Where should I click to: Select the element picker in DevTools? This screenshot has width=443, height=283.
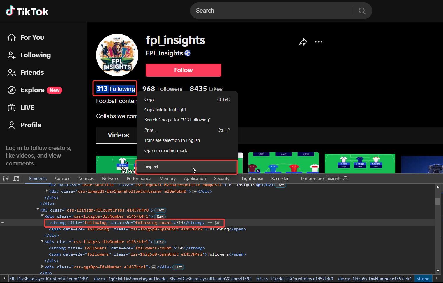[x=6, y=178]
